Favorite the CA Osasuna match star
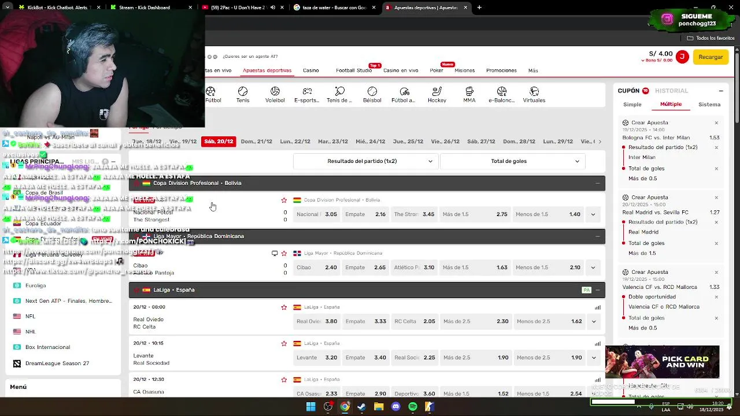Image resolution: width=740 pixels, height=416 pixels. point(284,380)
